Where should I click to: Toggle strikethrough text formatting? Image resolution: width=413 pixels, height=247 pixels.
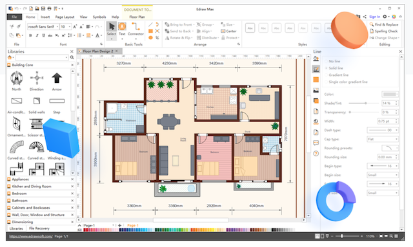click(x=50, y=35)
